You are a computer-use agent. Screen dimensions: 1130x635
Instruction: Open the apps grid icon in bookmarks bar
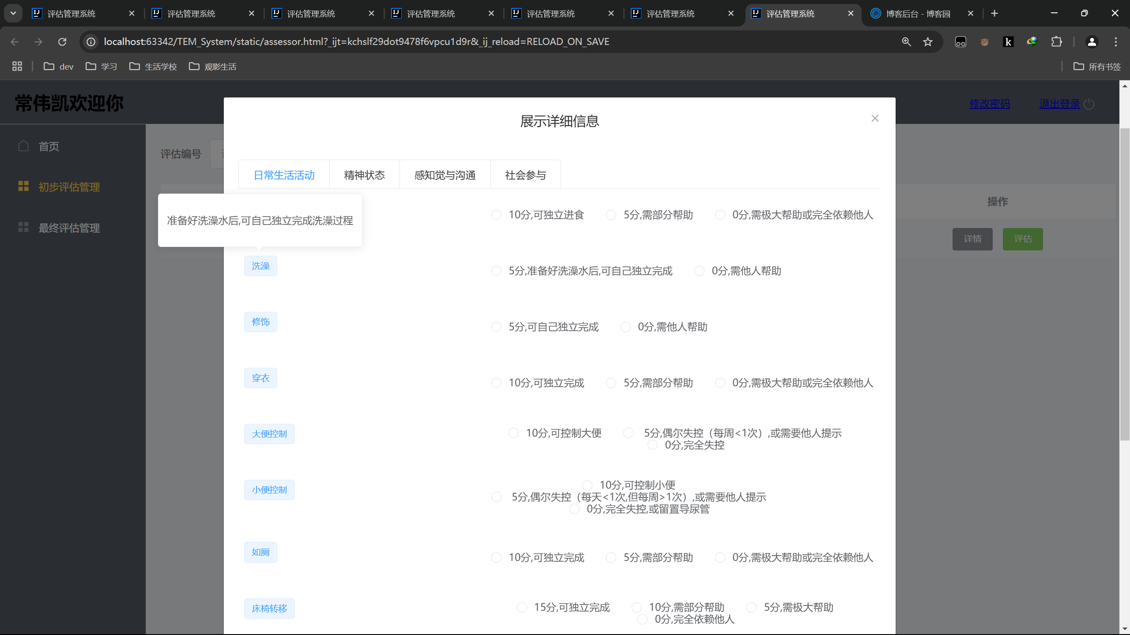point(17,67)
